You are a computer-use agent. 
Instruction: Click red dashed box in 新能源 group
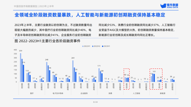coord(156,79)
